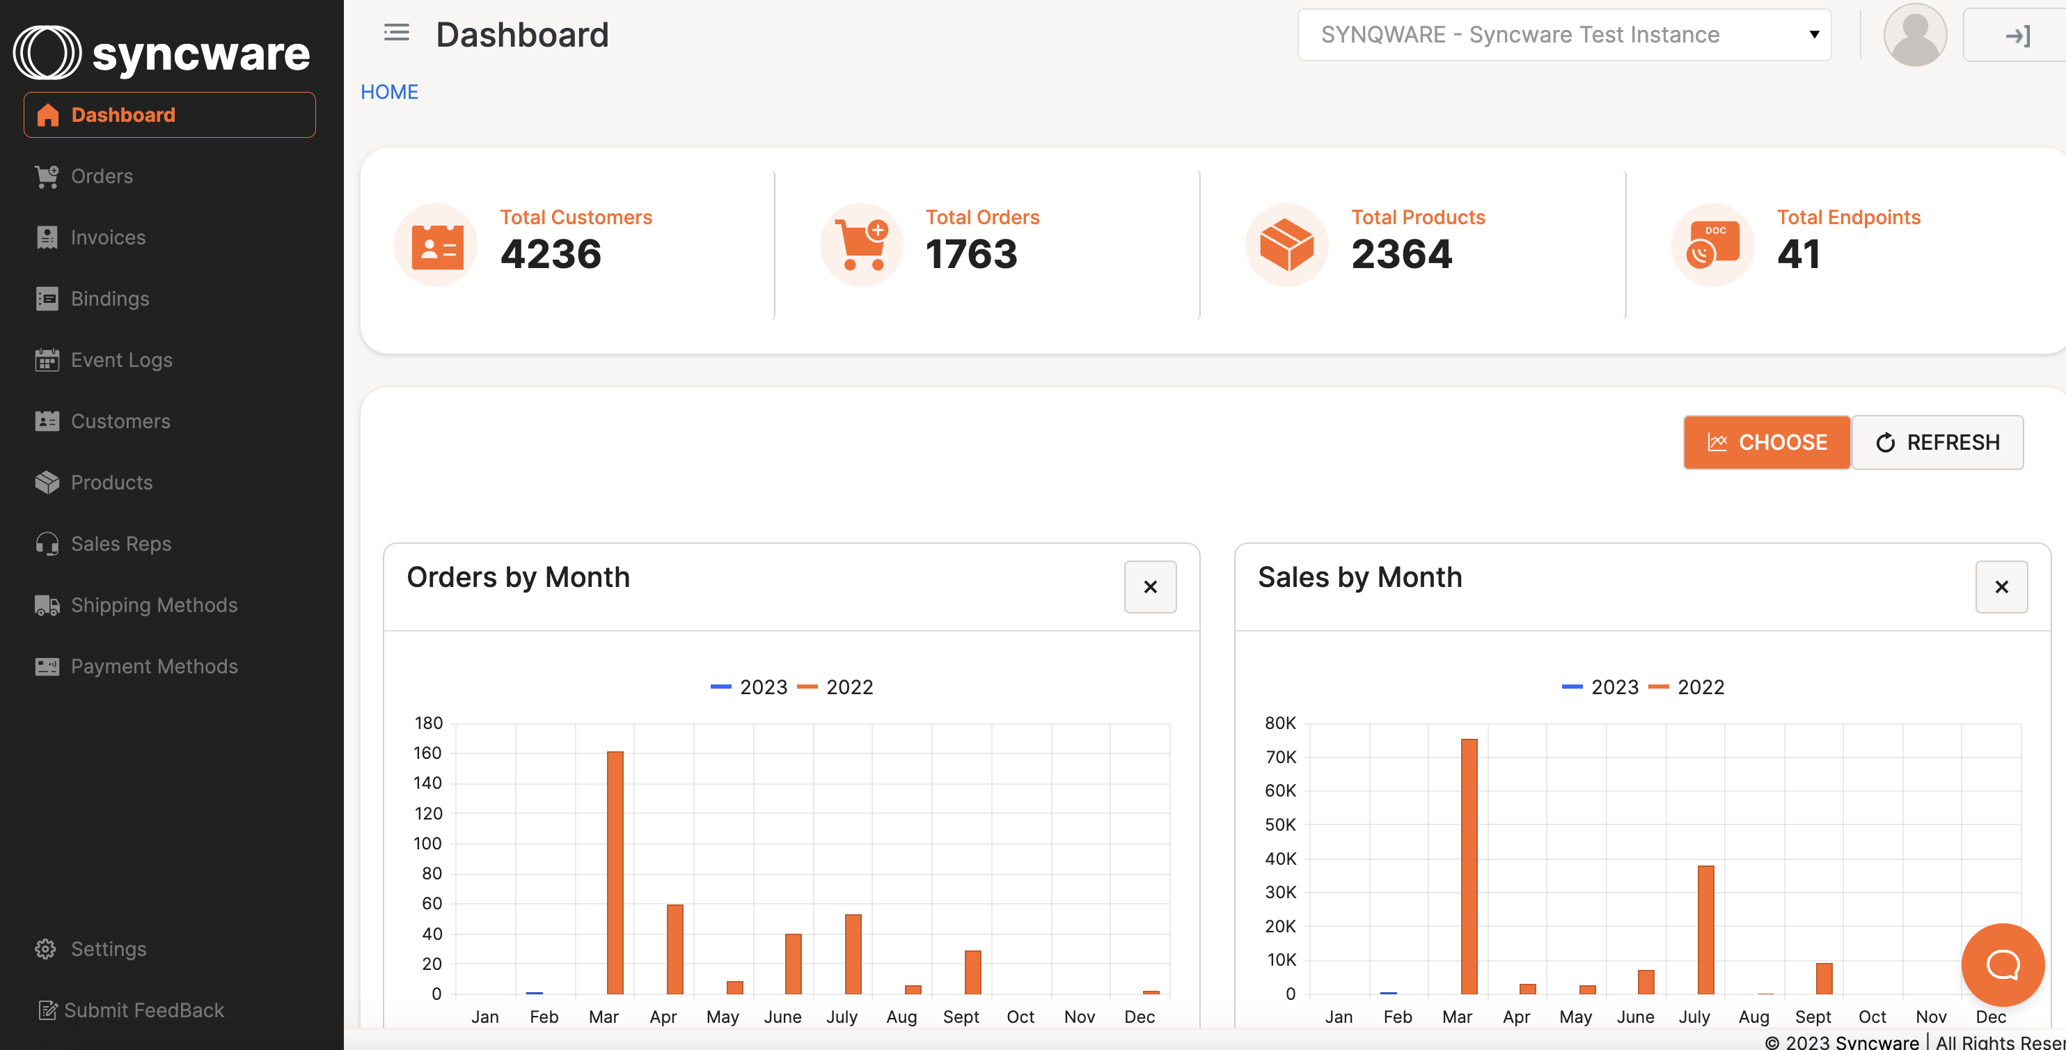Screen dimensions: 2066x1050
Task: Toggle the 2022 series in Sales chart
Action: (x=1701, y=687)
